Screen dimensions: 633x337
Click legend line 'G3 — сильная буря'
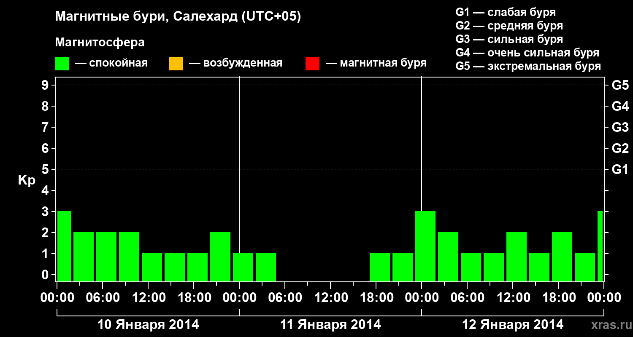pyautogui.click(x=509, y=39)
